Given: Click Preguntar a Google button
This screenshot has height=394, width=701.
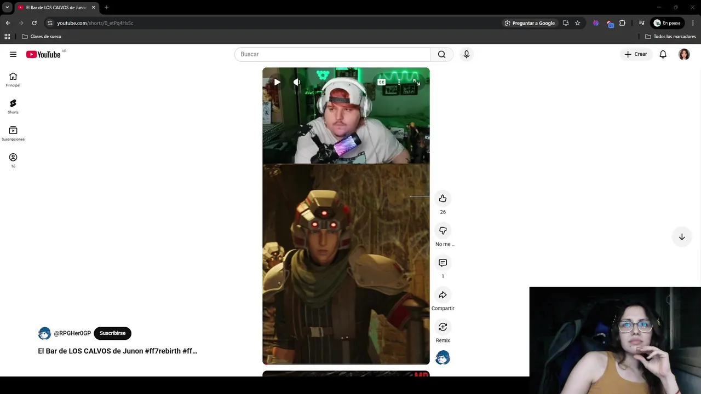Looking at the screenshot, I should 530,23.
